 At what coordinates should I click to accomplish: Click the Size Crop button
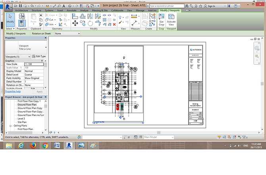(161, 20)
